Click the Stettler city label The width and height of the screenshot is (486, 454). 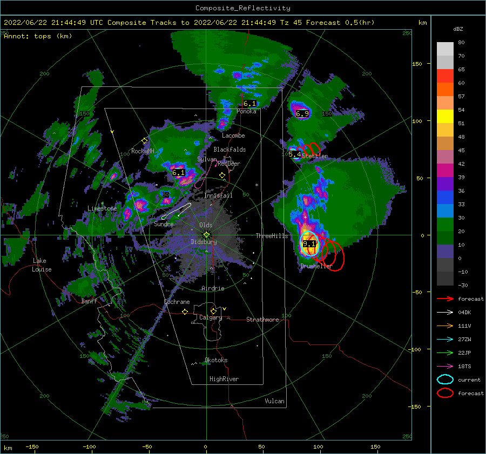(315, 156)
